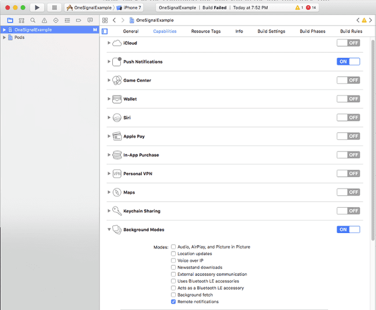Click OneSignalExample in the jump bar
This screenshot has height=310, width=376.
point(155,20)
